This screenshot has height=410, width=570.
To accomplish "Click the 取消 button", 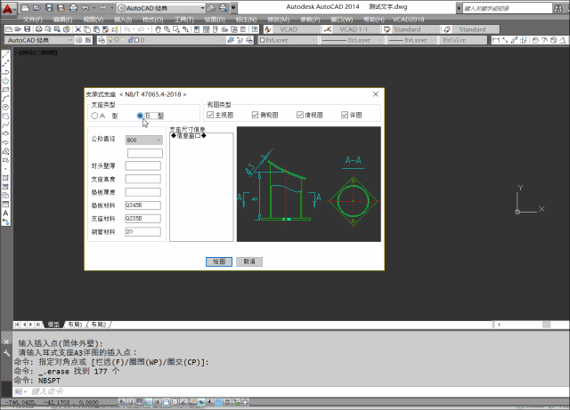I will 248,261.
